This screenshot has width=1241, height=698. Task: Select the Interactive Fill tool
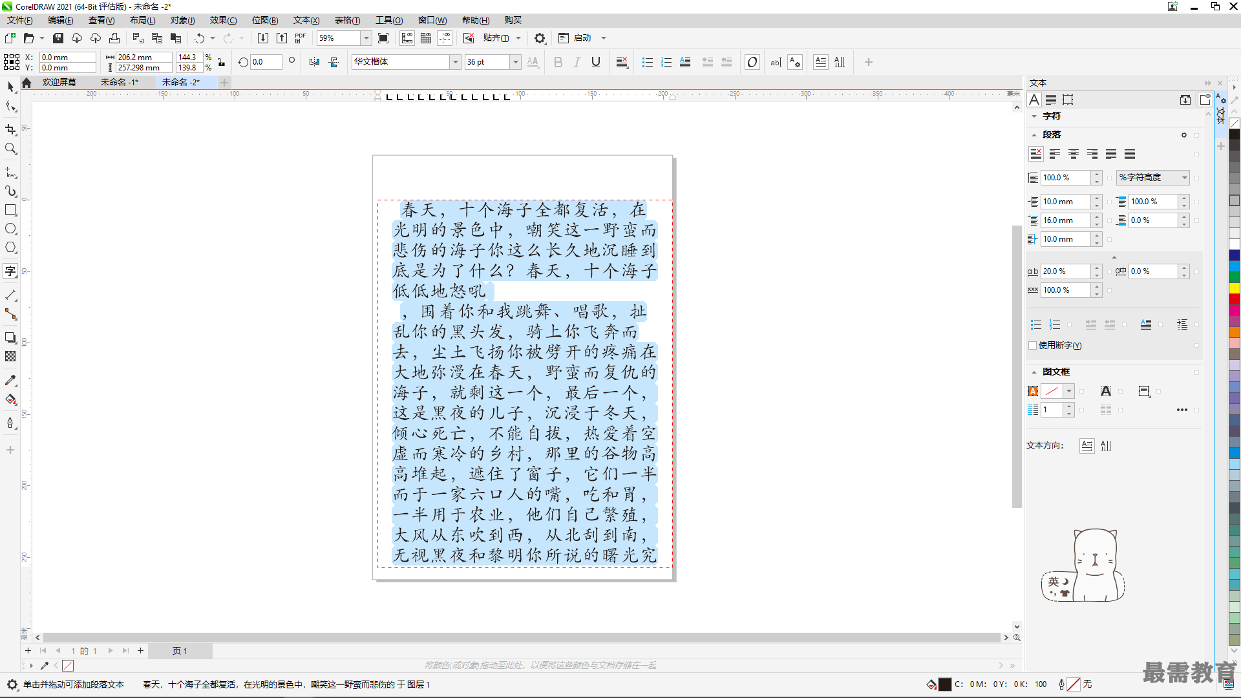point(10,399)
